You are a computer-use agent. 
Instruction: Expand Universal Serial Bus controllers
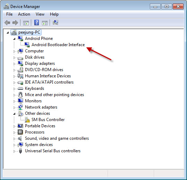point(14,151)
